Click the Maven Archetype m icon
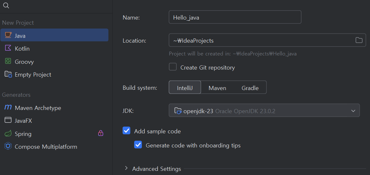 click(8, 107)
